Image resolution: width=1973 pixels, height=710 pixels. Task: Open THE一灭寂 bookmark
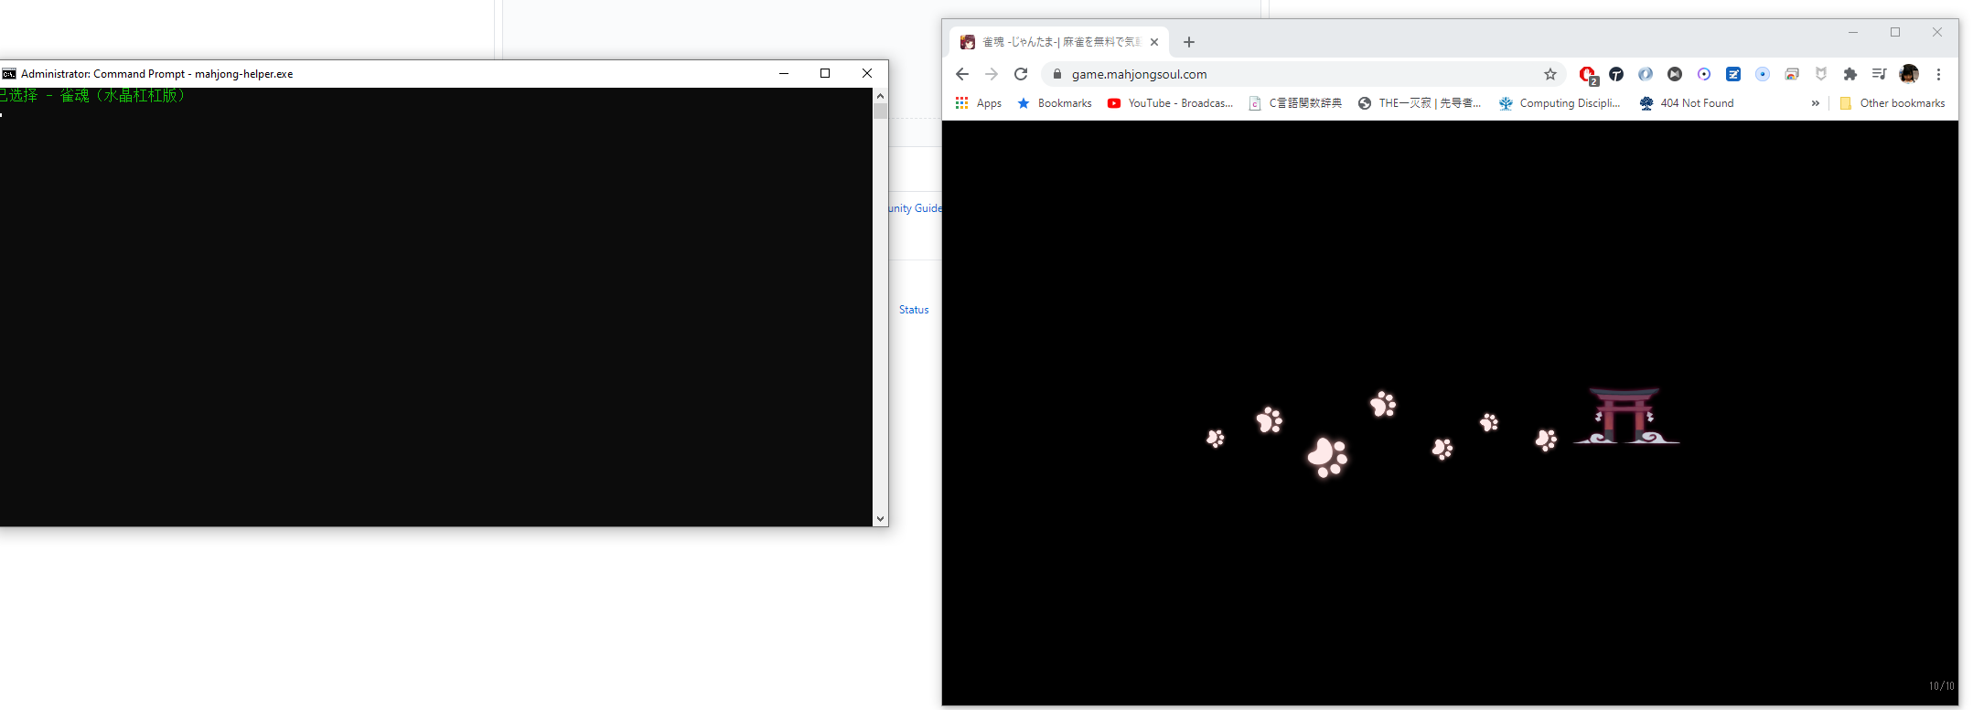1419,103
